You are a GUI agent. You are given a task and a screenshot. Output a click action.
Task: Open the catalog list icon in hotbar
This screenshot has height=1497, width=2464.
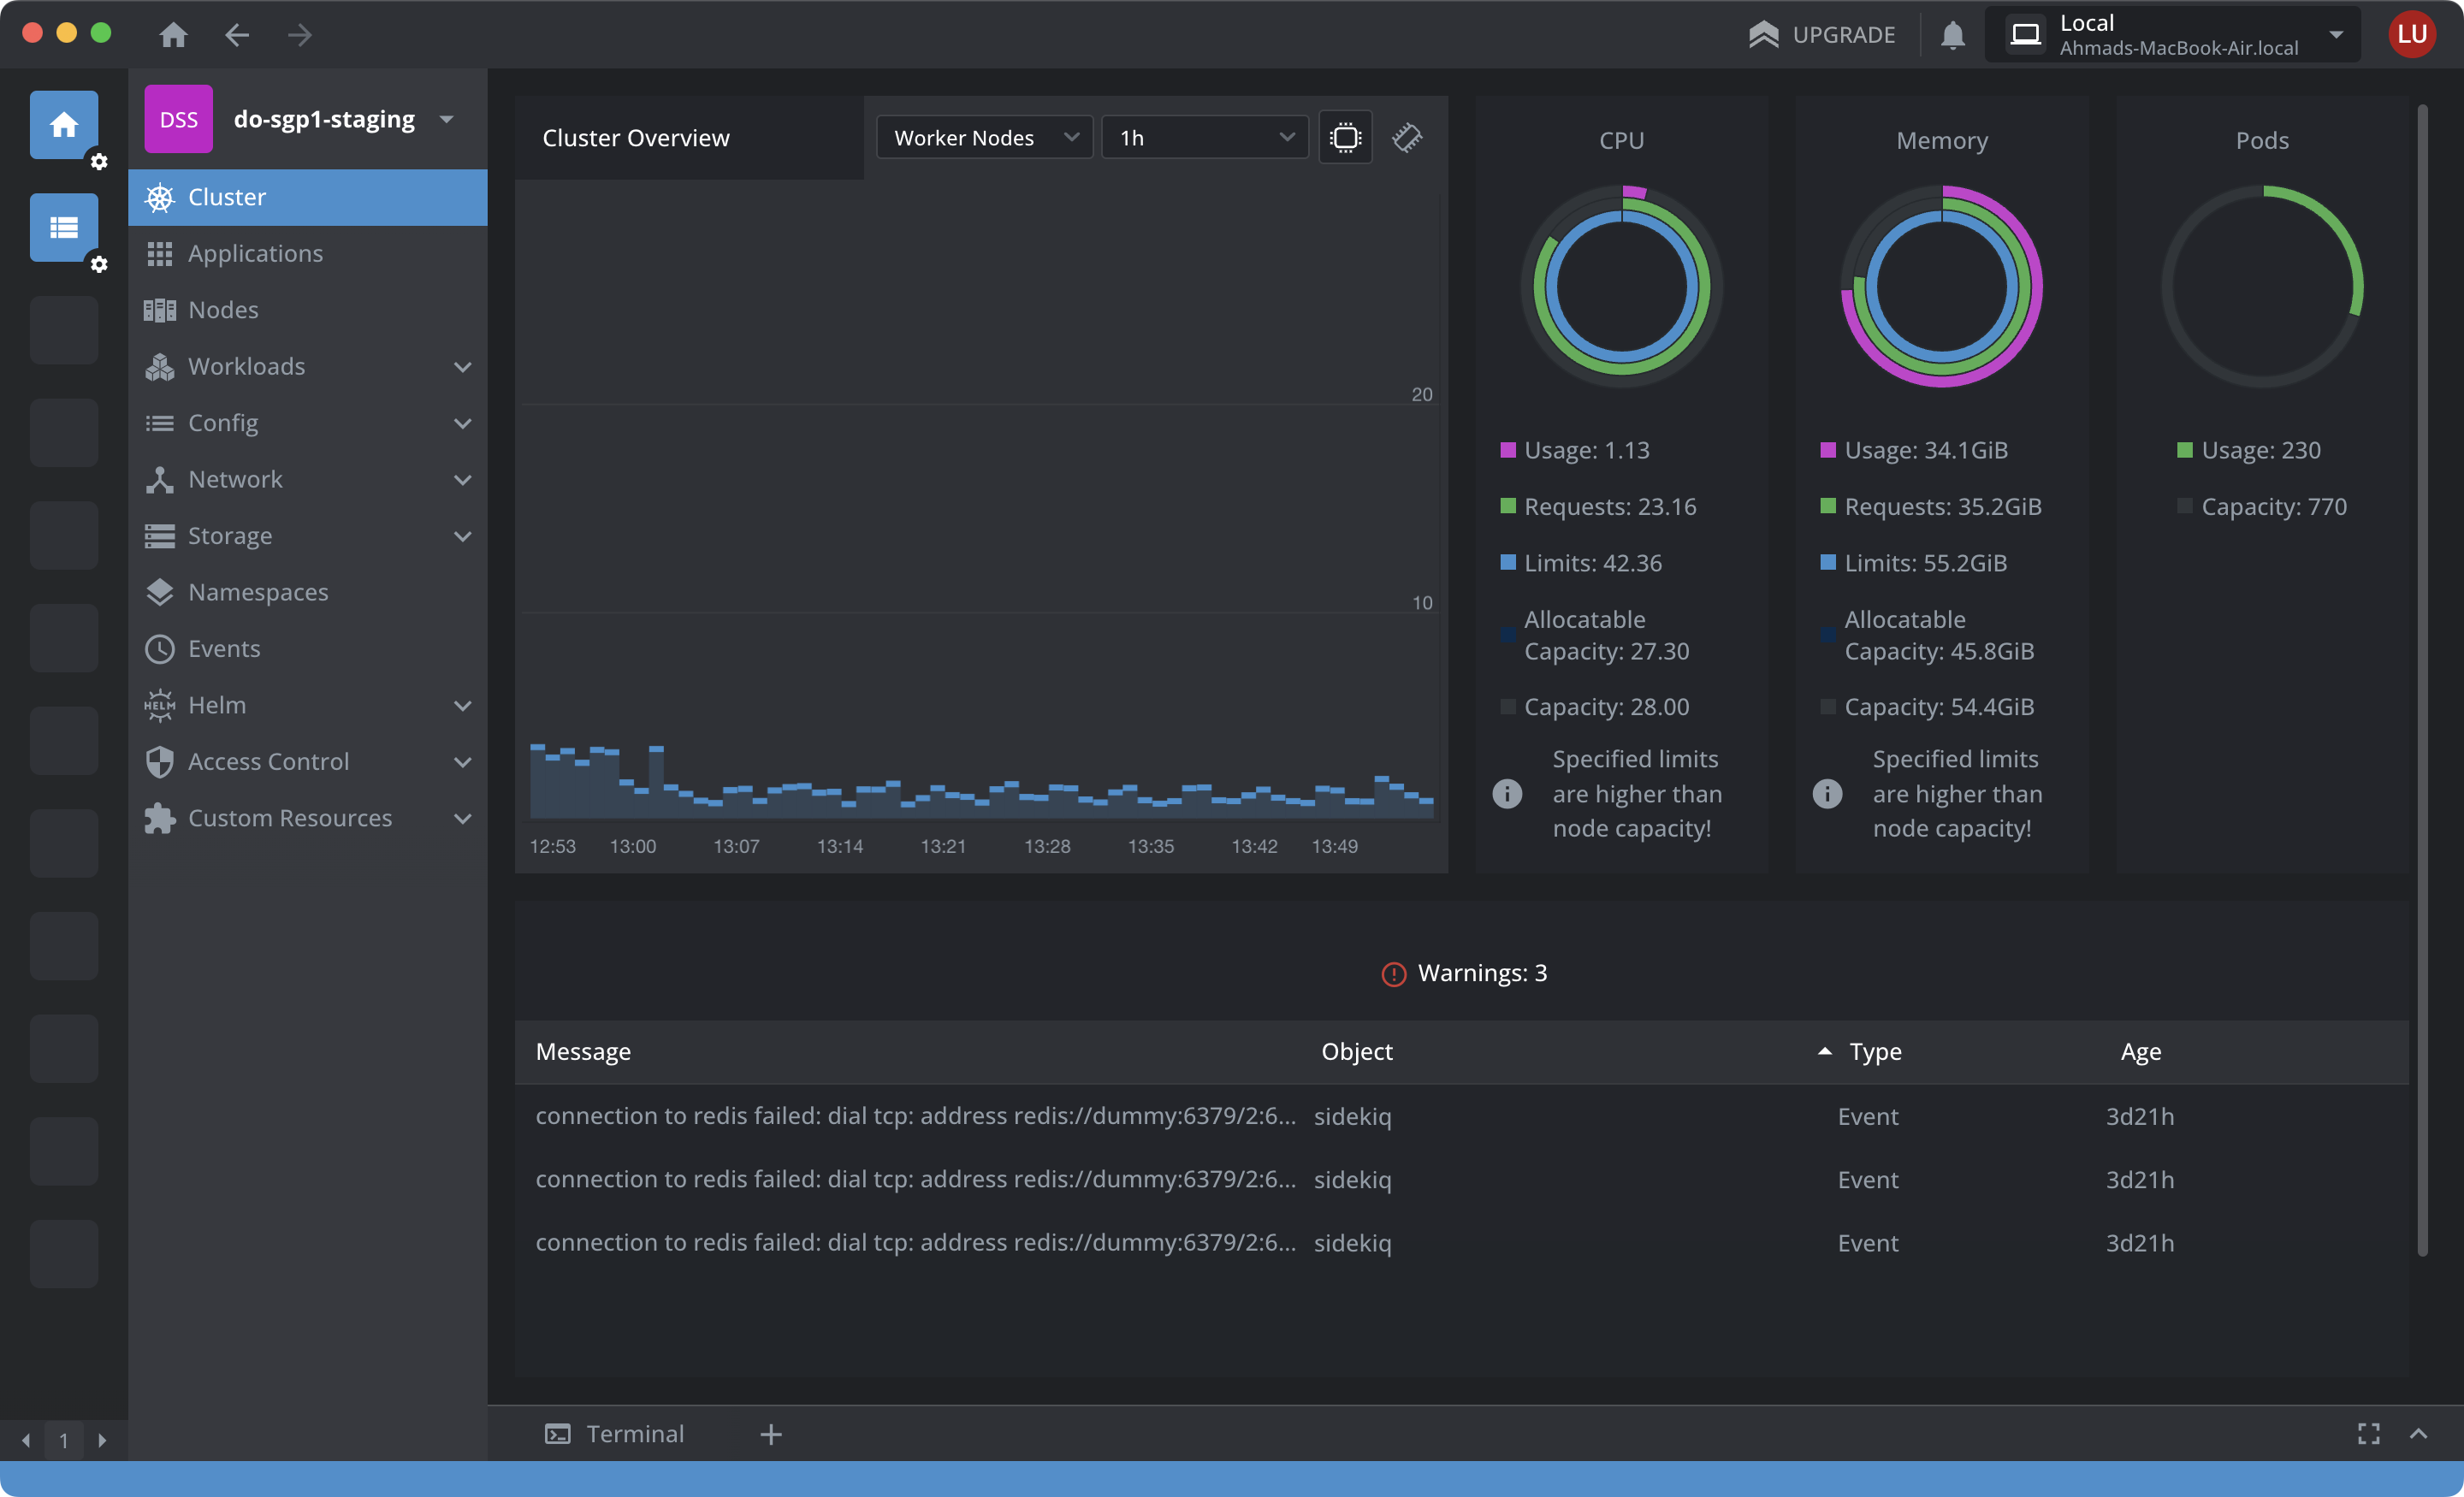[64, 228]
